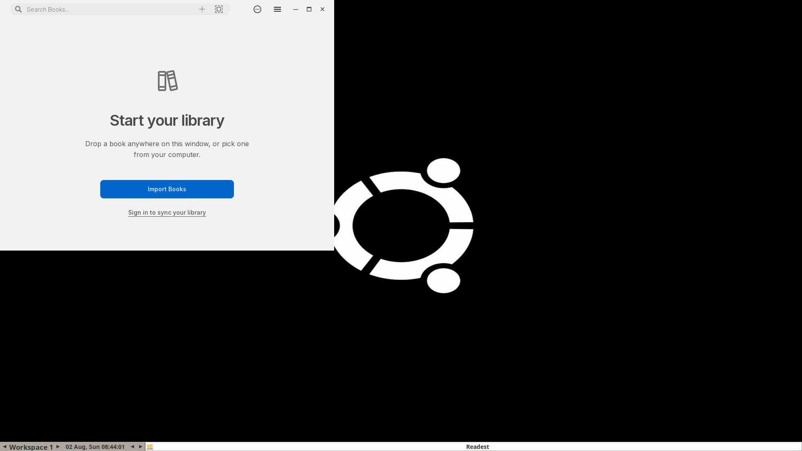Switch to next workspace arrow after Workspace 1

pos(58,447)
